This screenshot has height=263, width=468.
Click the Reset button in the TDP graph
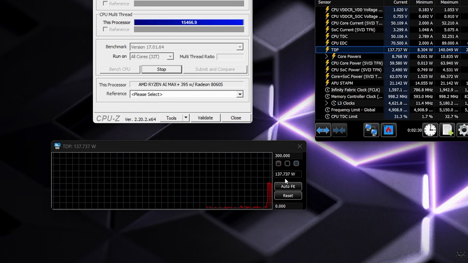click(288, 196)
